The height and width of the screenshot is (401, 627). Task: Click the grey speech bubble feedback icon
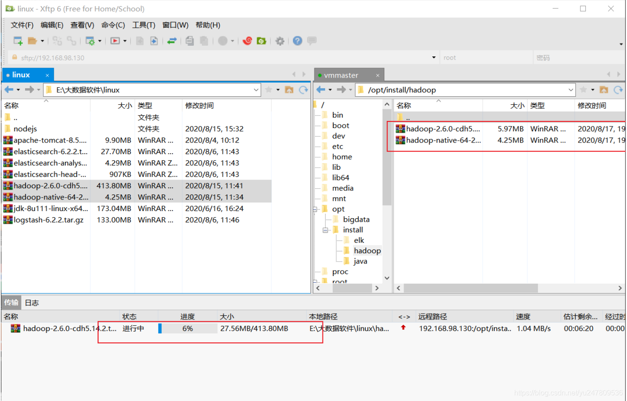(x=312, y=41)
